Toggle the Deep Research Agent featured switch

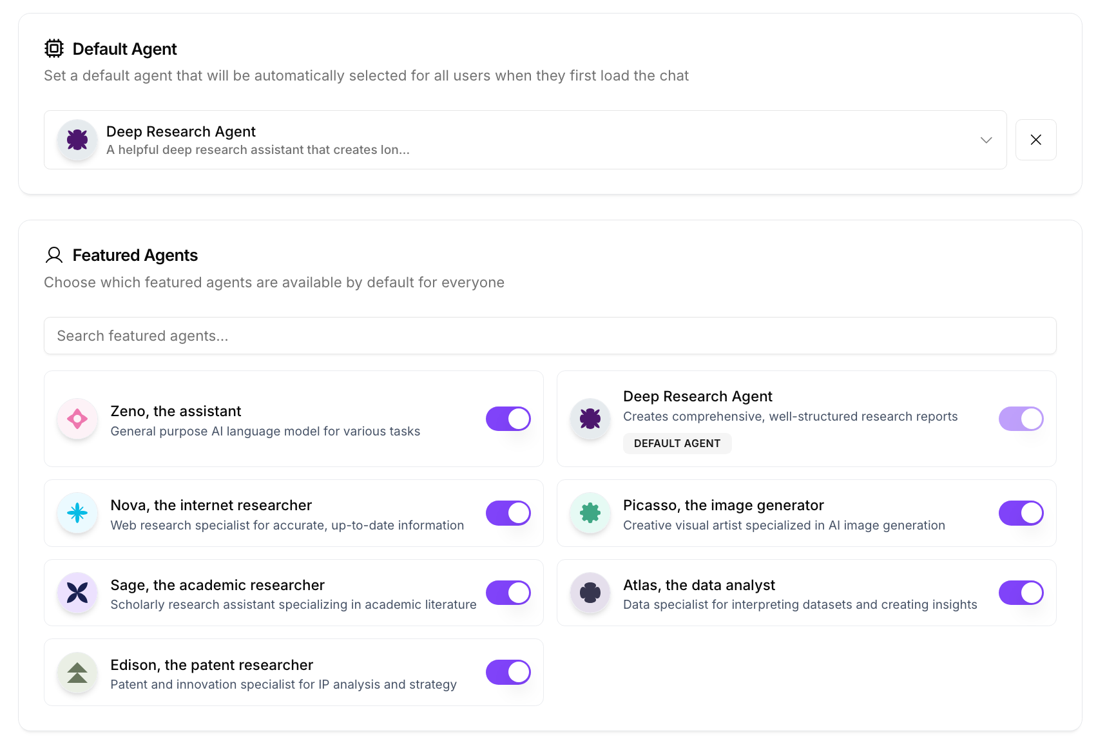click(1021, 419)
